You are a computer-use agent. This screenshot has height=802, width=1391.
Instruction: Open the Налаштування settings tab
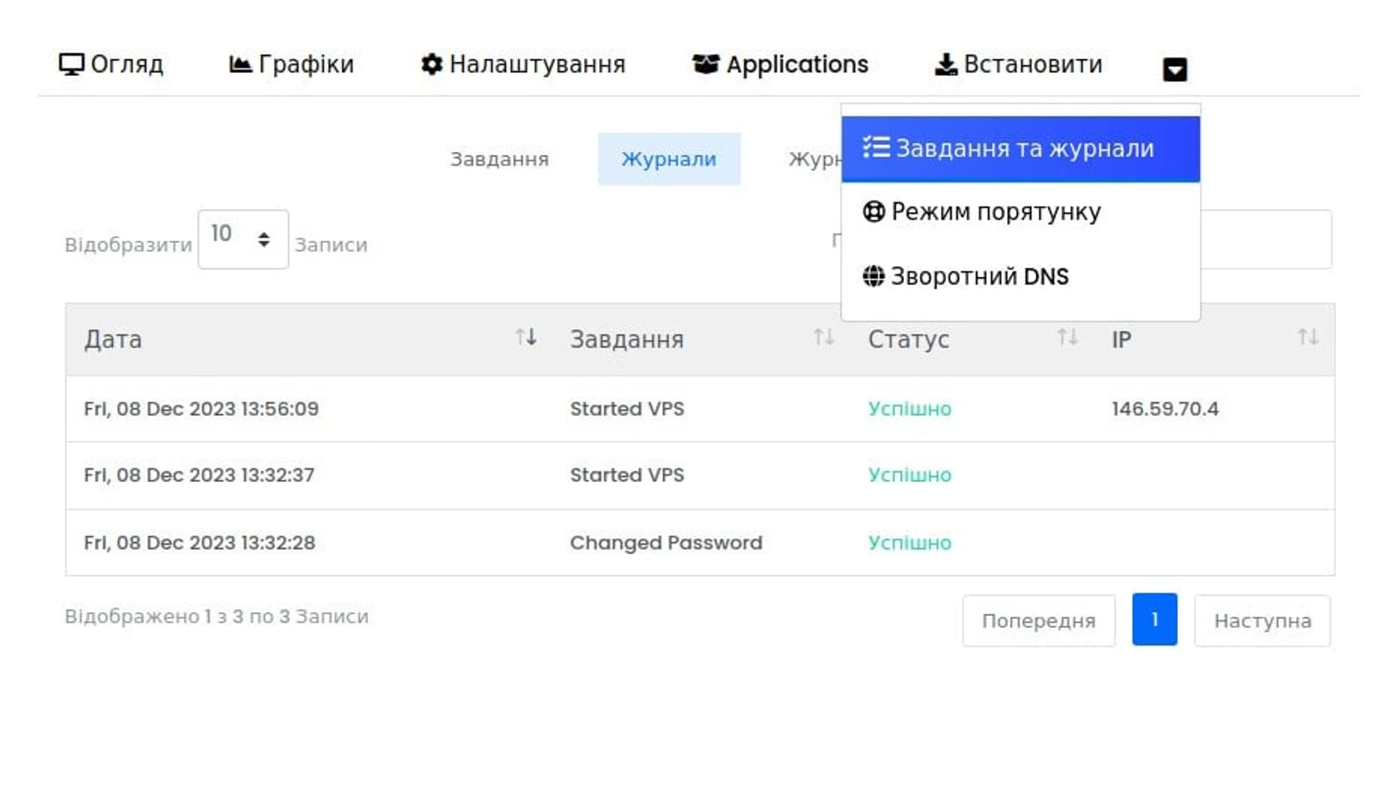click(523, 64)
